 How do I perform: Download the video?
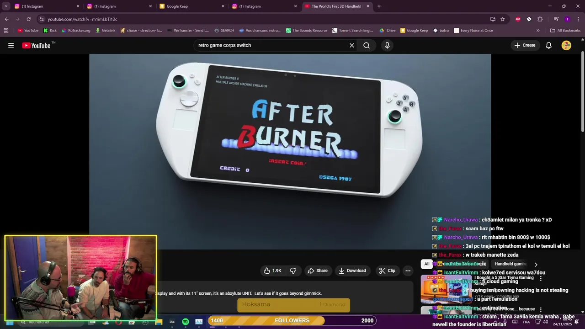coord(352,271)
